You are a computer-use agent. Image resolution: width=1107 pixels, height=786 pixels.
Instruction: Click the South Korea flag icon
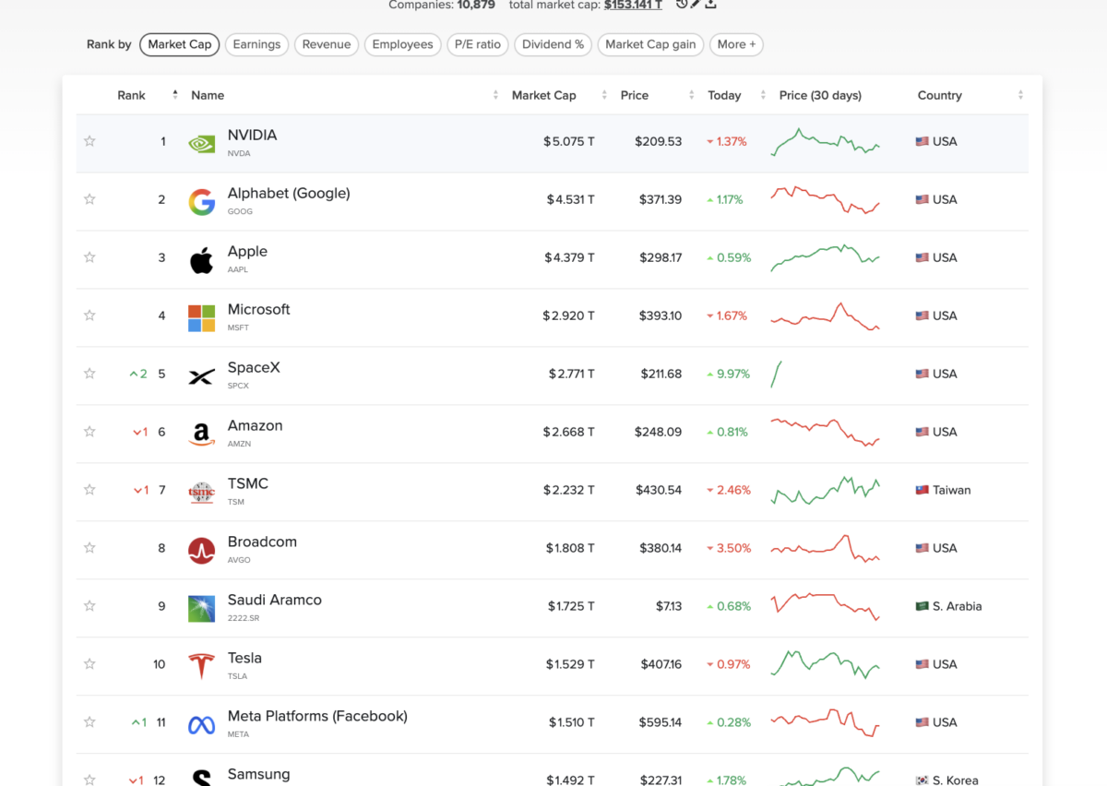[922, 780]
